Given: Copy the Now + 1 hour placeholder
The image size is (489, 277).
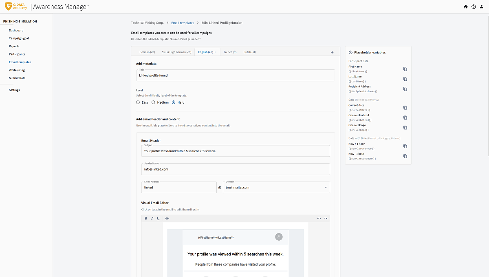Looking at the screenshot, I should coord(405,146).
